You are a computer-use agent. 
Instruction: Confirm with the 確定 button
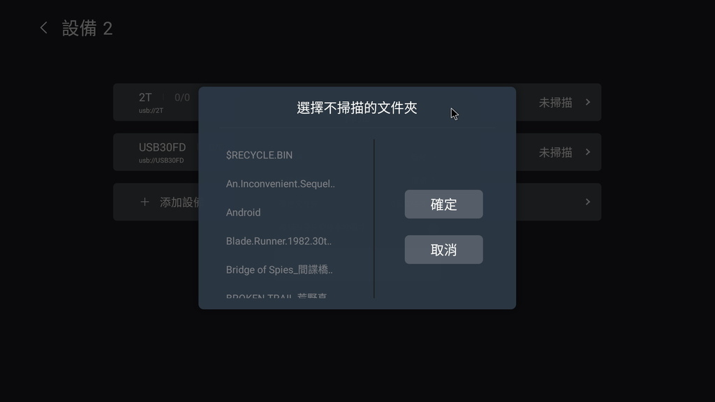[443, 204]
